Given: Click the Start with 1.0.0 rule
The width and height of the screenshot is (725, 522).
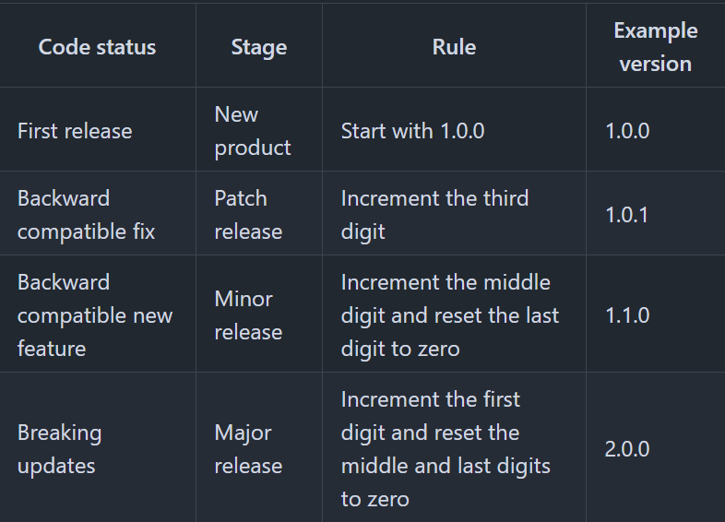Looking at the screenshot, I should [412, 131].
